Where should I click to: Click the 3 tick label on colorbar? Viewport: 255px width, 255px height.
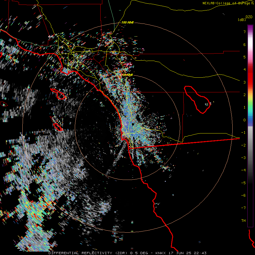click(245, 82)
